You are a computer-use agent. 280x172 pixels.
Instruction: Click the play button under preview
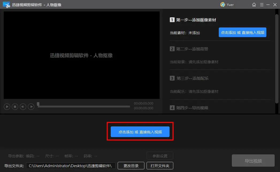pos(7,107)
